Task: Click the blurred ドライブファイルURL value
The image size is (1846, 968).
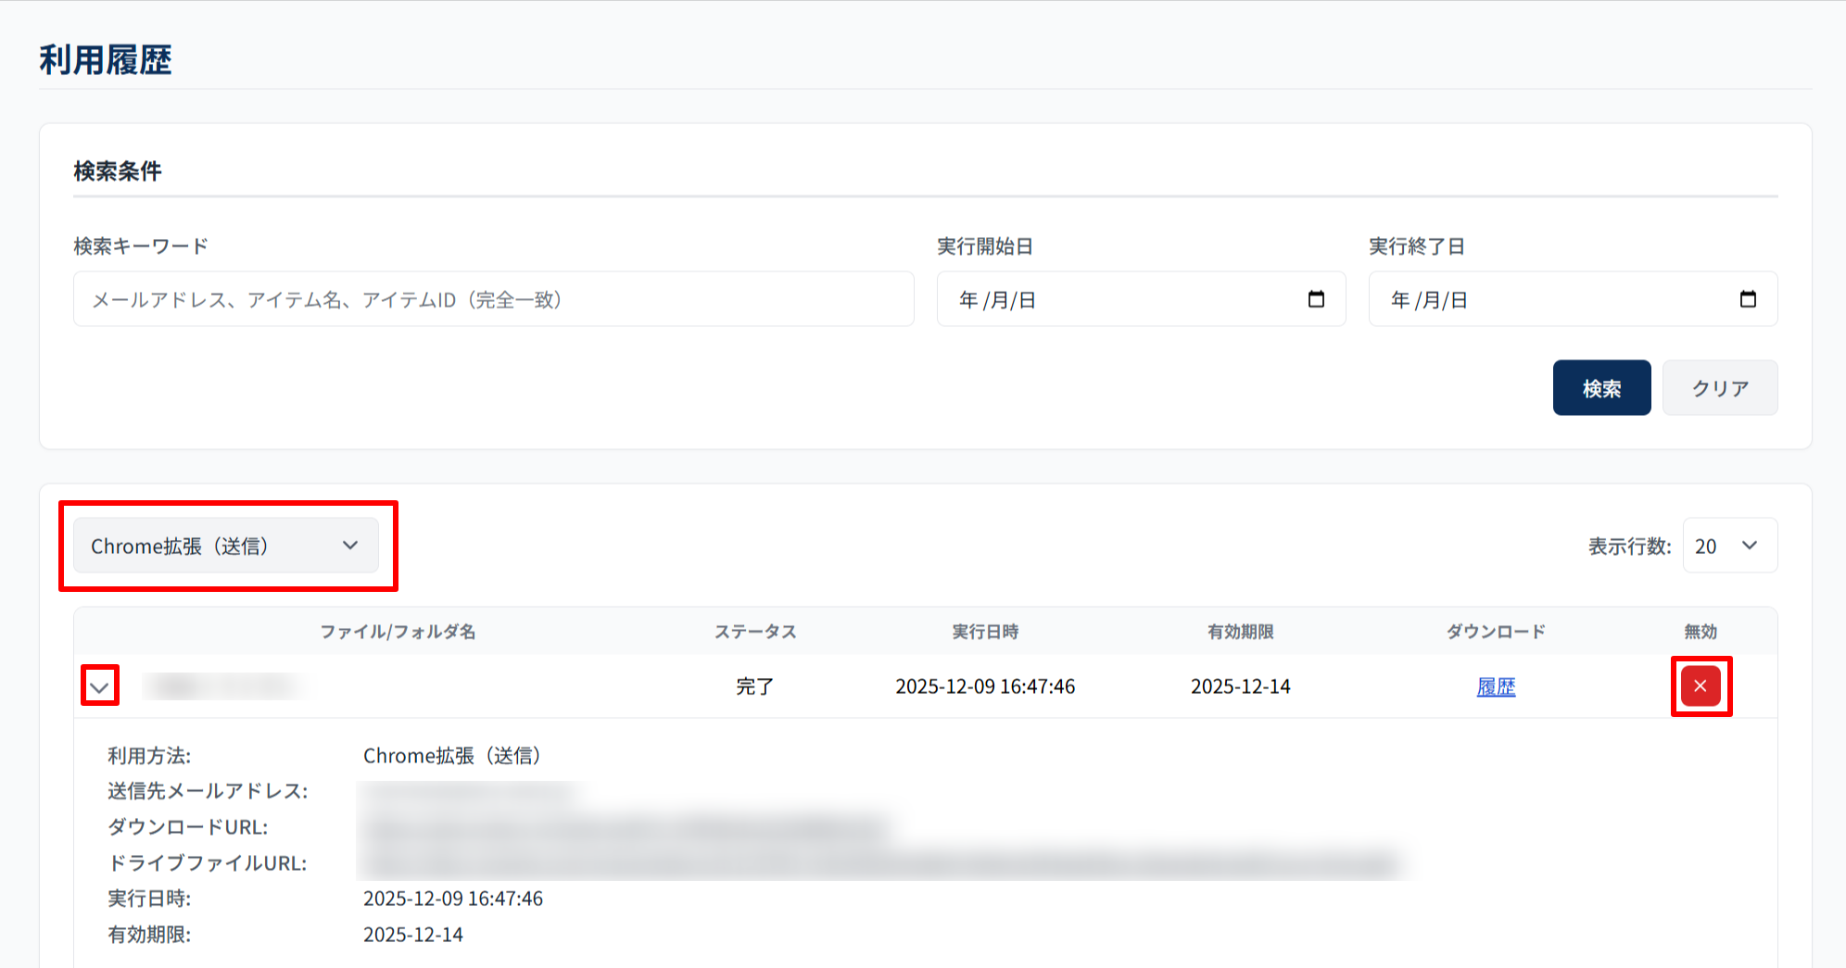Action: [x=880, y=863]
